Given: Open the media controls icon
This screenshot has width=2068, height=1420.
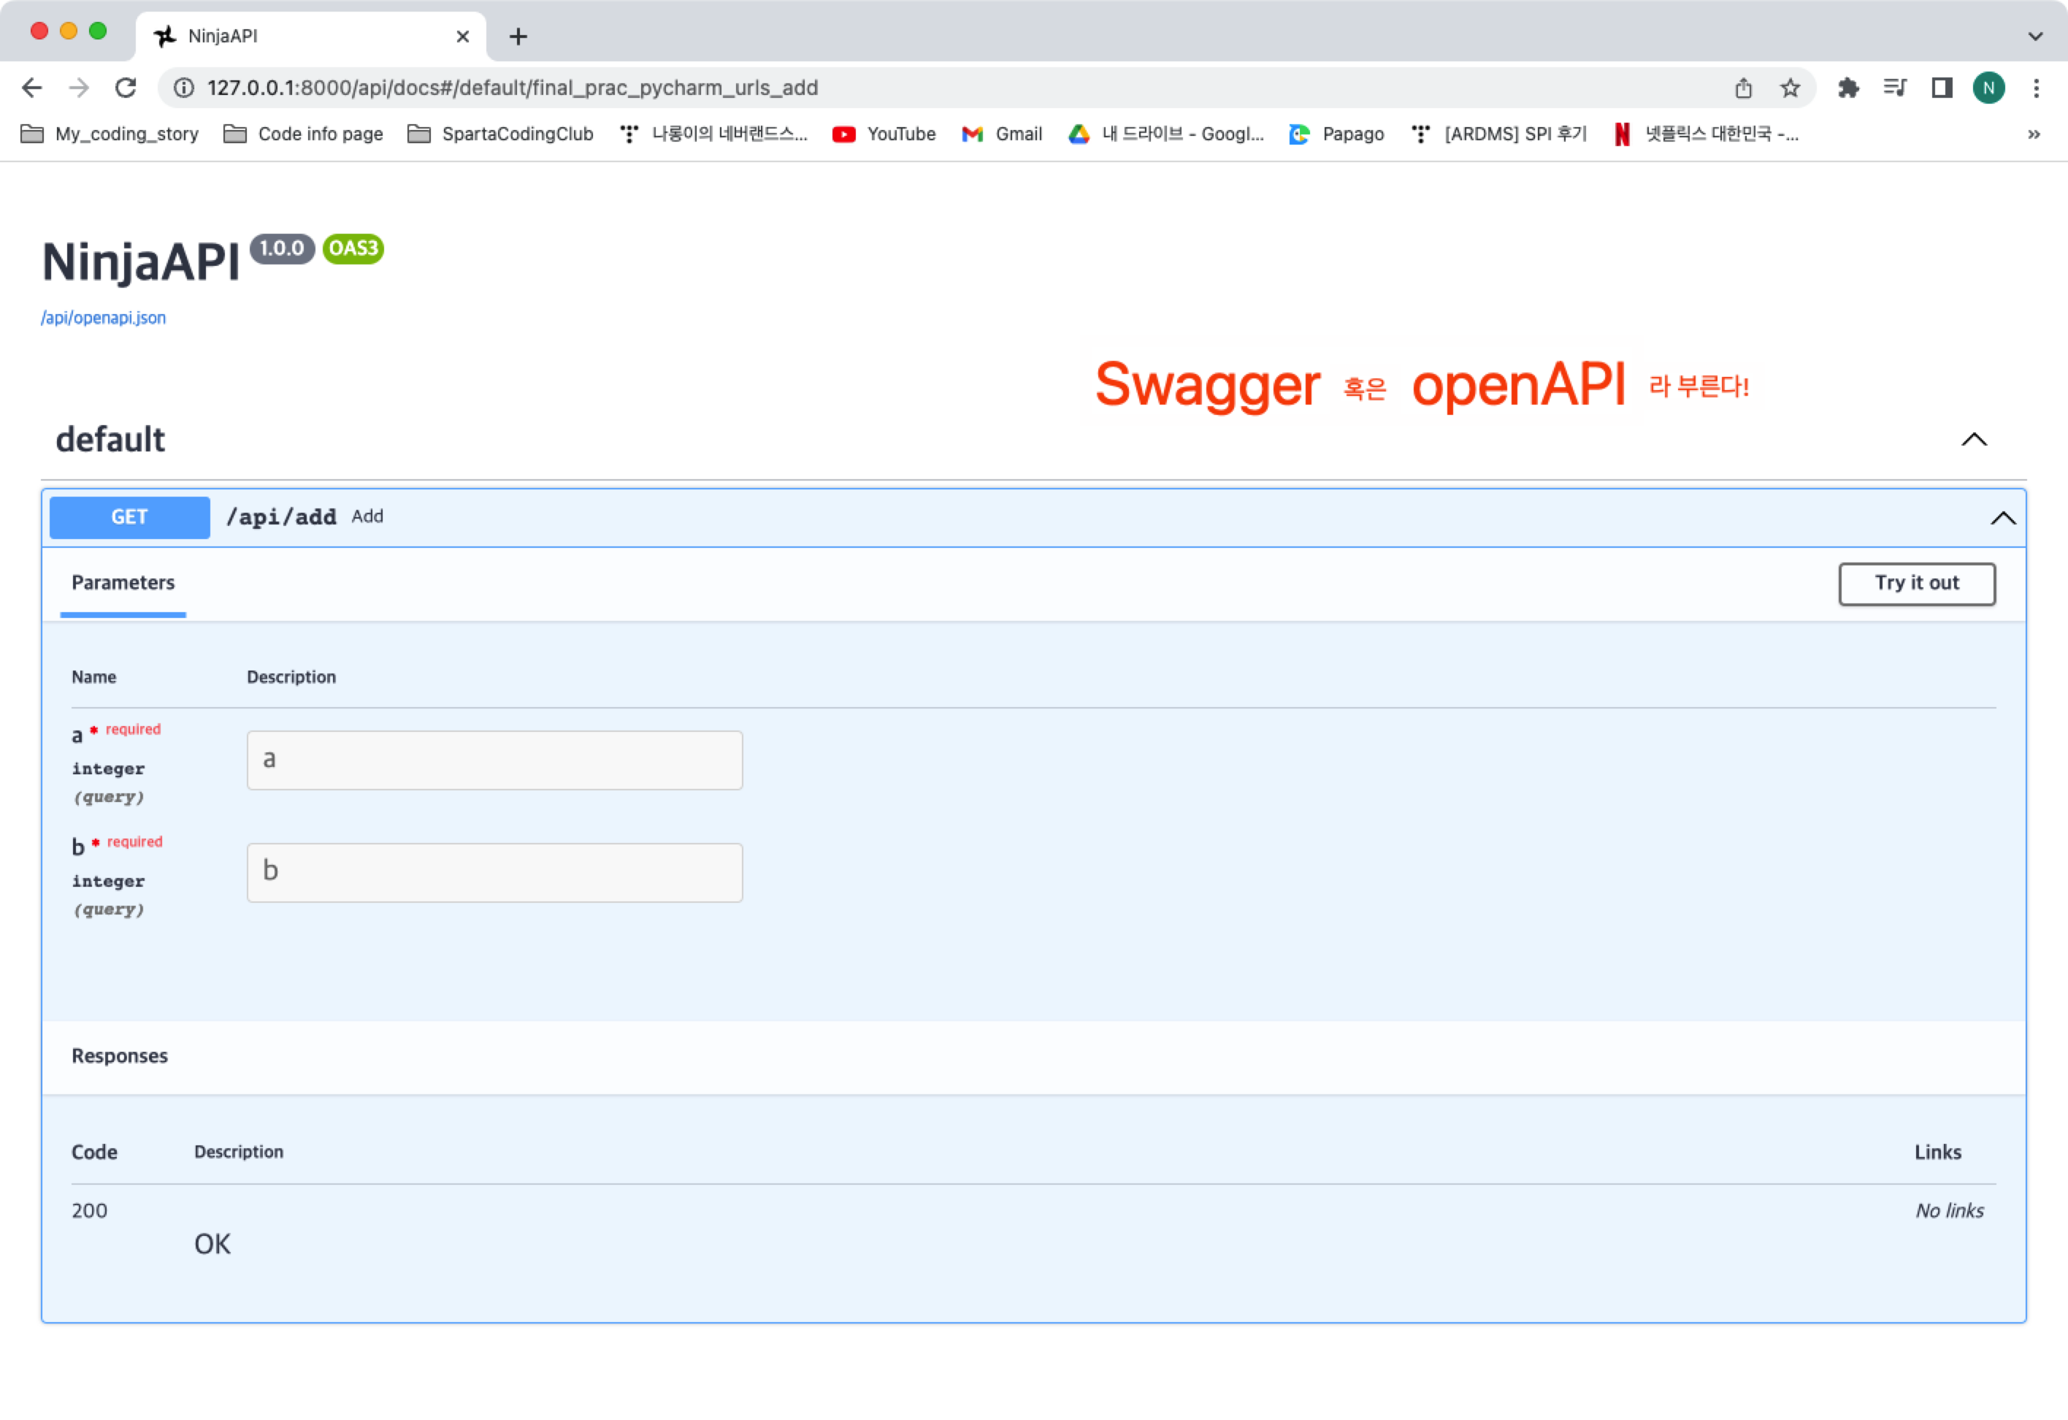Looking at the screenshot, I should 1894,87.
